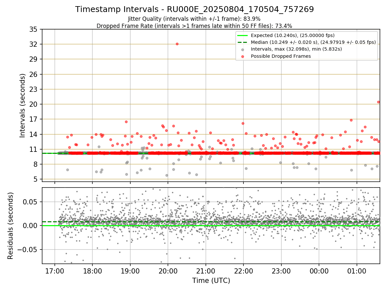Click the '17' y-axis tick label
The image size is (389, 292).
tap(34, 119)
